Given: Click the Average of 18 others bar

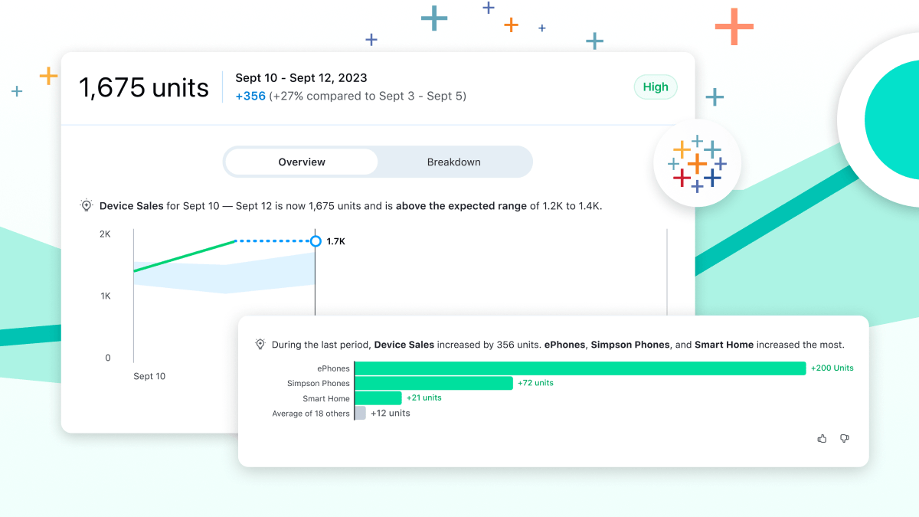Looking at the screenshot, I should [x=358, y=413].
